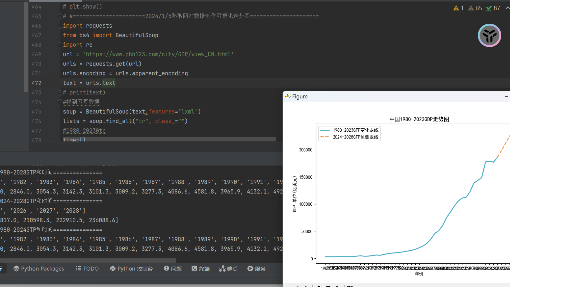Toggle the fold marker at line 473
Image resolution: width=571 pixels, height=287 pixels.
pyautogui.click(x=60, y=92)
